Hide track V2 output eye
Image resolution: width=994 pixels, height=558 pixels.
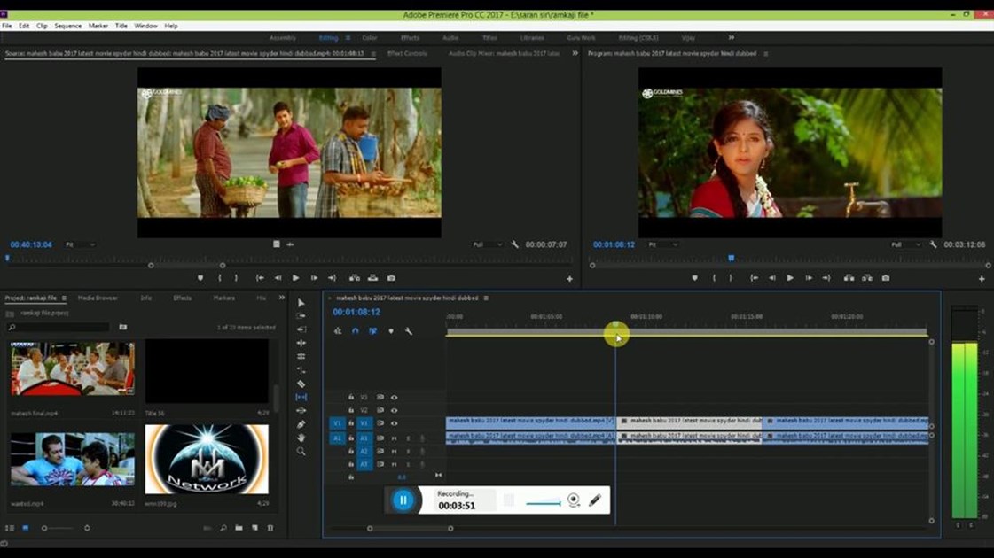(x=395, y=410)
